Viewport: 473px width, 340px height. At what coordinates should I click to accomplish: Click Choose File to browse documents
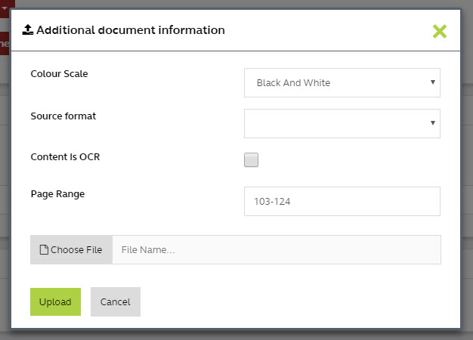tap(72, 250)
